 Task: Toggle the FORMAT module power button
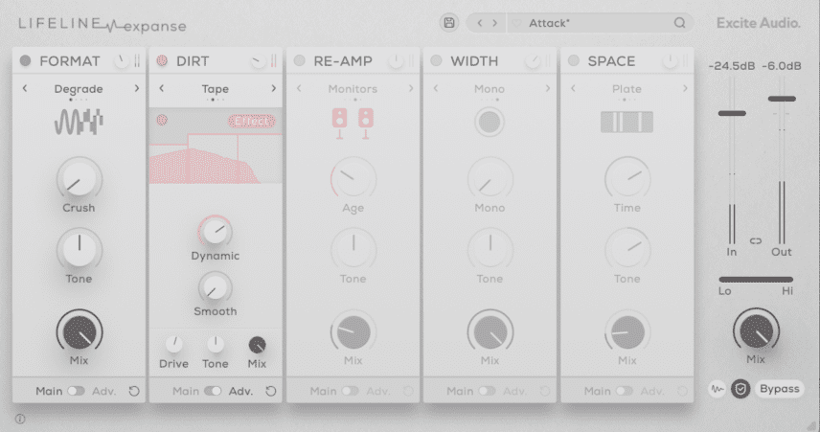click(25, 60)
